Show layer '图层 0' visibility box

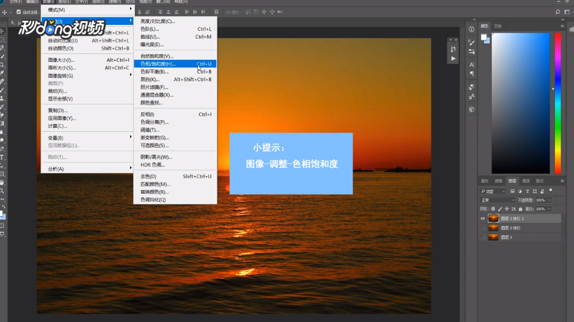coord(483,237)
